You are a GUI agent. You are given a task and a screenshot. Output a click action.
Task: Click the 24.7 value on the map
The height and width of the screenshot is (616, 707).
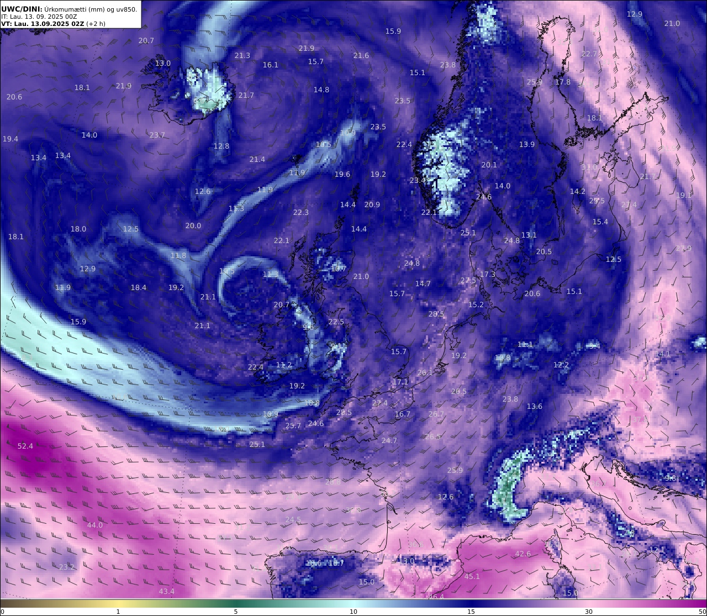tap(389, 440)
